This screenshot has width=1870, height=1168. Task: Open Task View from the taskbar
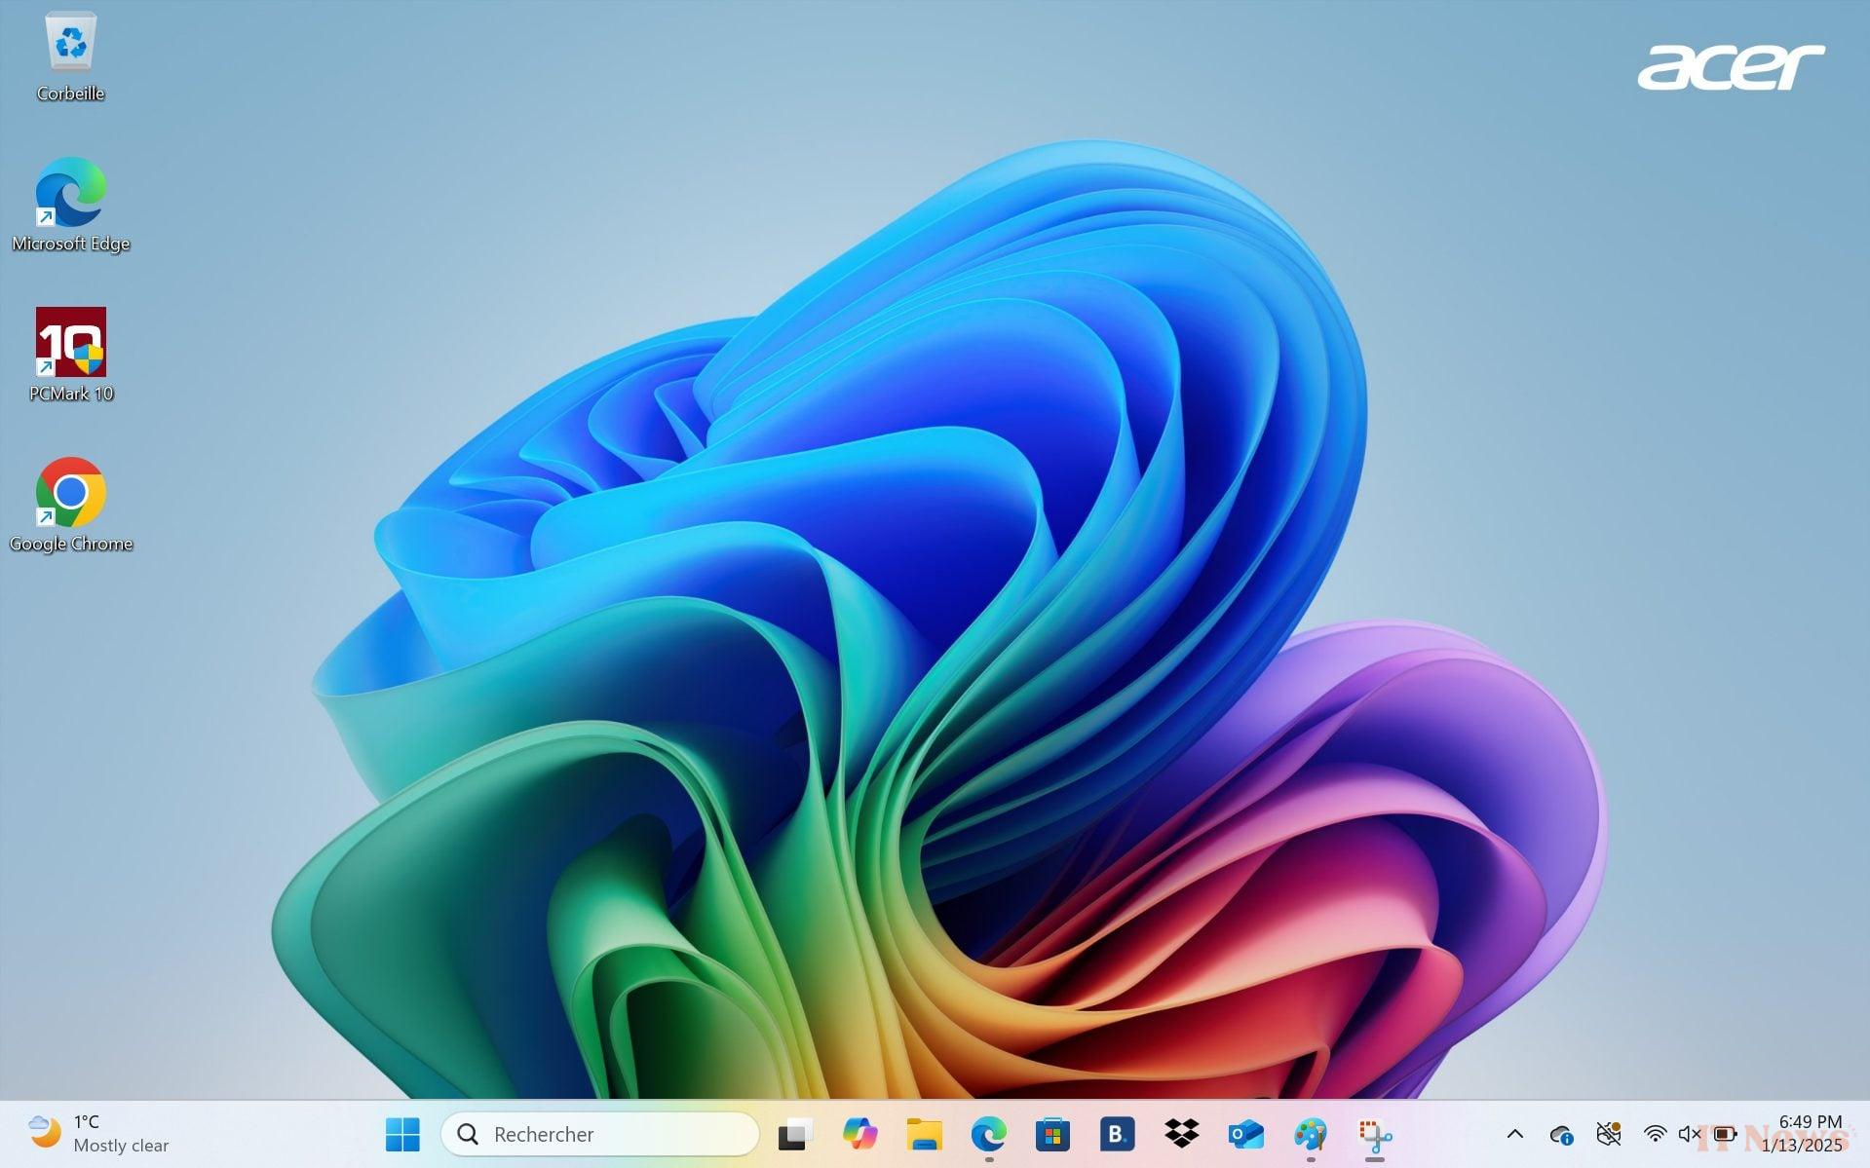coord(795,1134)
